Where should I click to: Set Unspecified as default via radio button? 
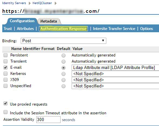64,86
